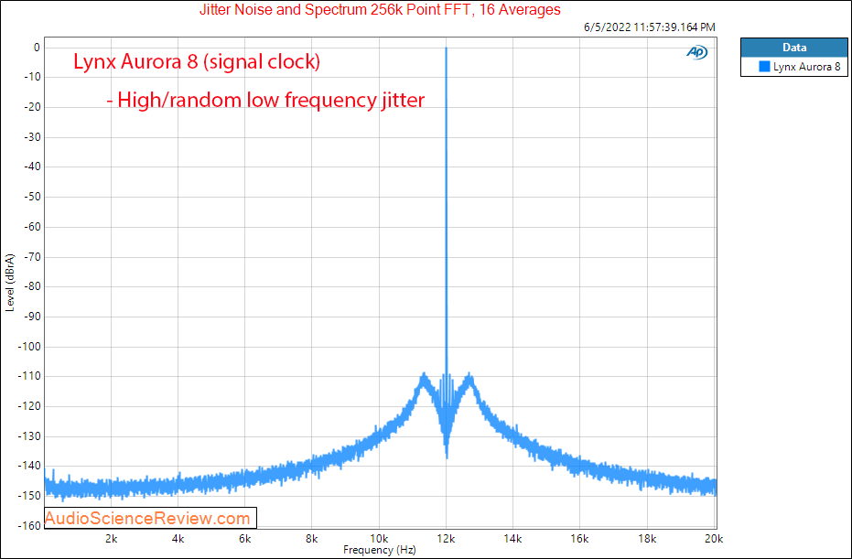Click the -70 level axis label

(32, 256)
